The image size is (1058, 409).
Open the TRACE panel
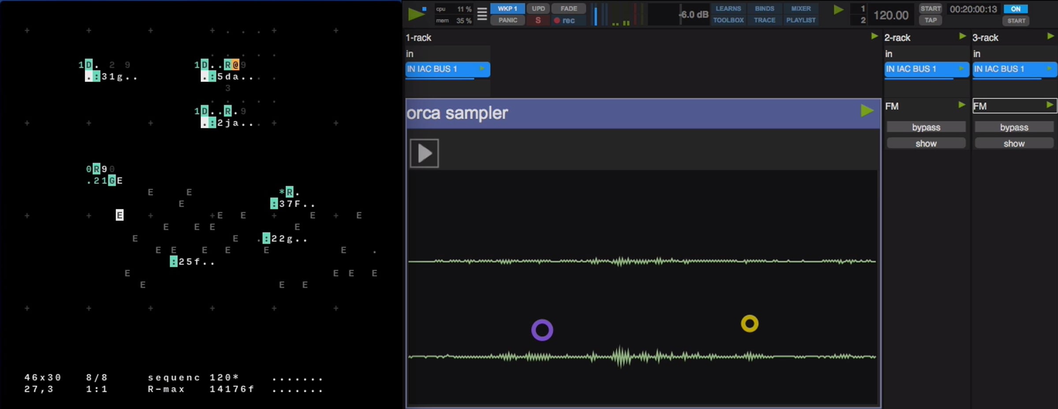tap(764, 20)
